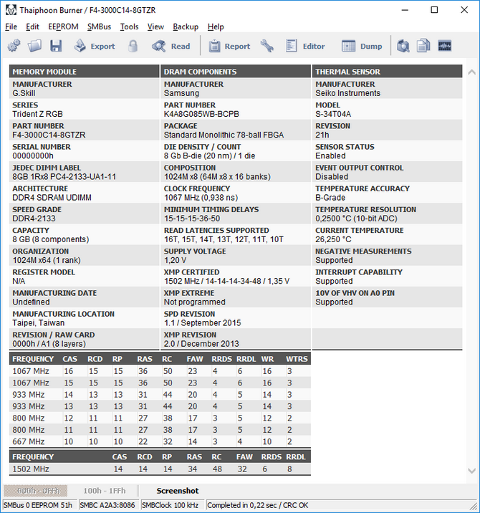Click the Seiko Instruments manufacturer value
Image resolution: width=480 pixels, height=513 pixels.
[347, 93]
